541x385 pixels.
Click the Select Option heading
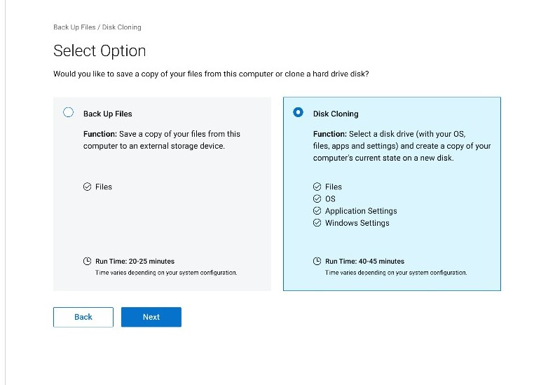tap(100, 50)
